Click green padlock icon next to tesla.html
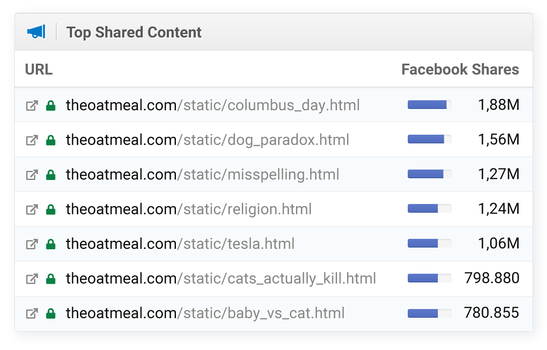The image size is (547, 350). click(x=51, y=244)
